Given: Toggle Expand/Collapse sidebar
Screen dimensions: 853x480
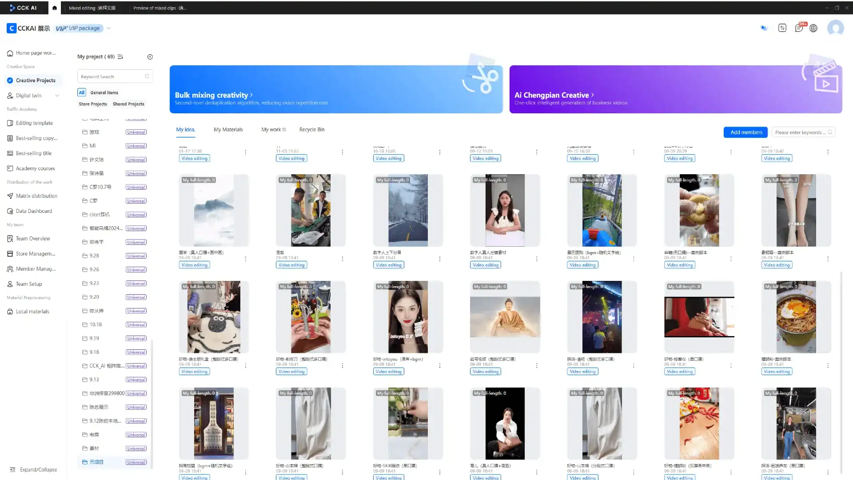Looking at the screenshot, I should point(33,470).
